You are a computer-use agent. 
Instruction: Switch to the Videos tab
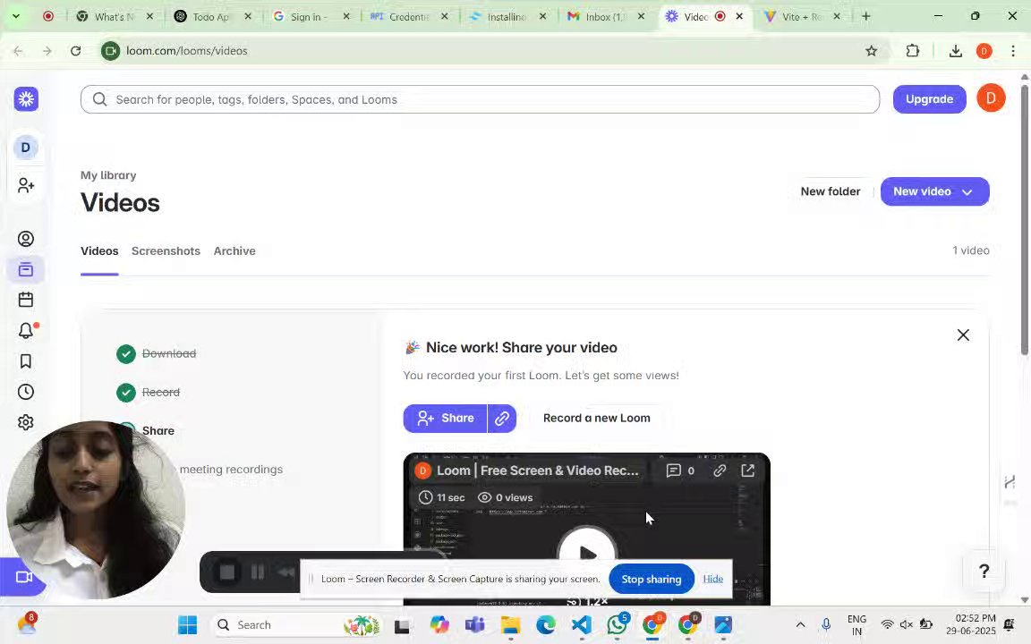99,251
